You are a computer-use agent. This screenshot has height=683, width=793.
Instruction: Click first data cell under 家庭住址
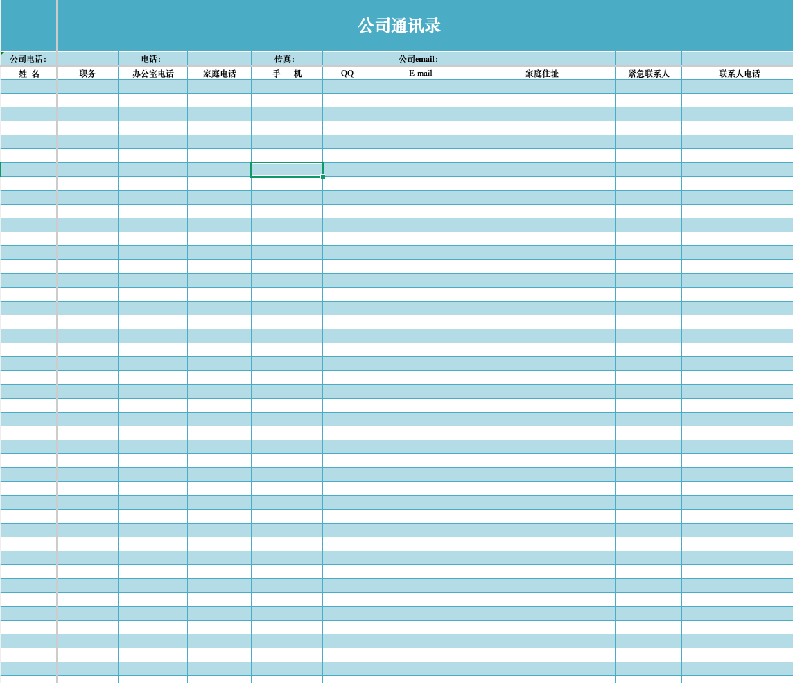pyautogui.click(x=541, y=87)
